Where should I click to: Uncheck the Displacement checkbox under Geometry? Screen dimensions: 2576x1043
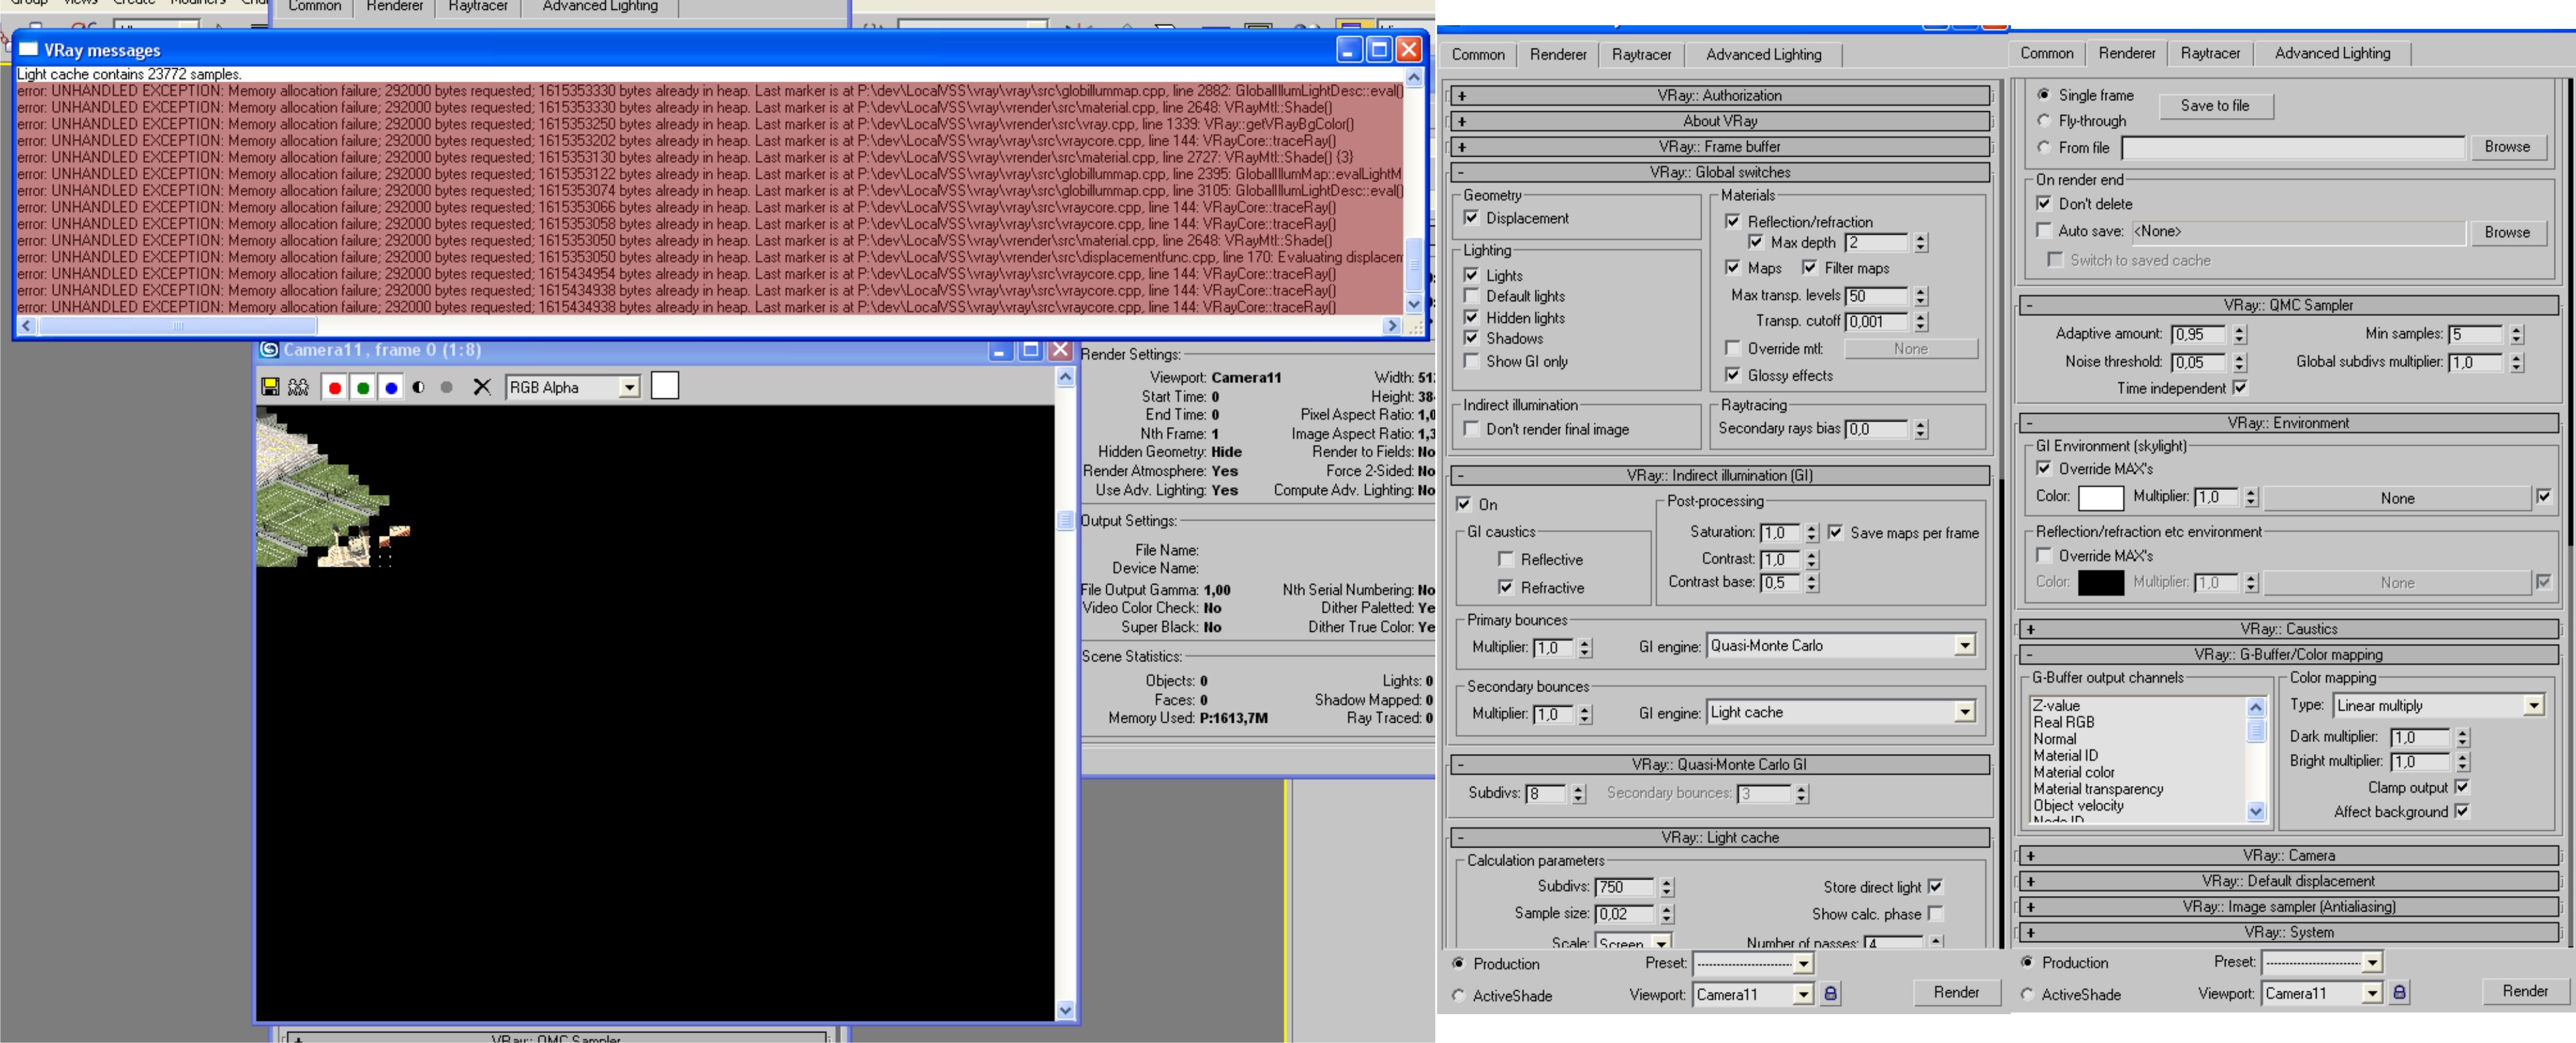(1471, 218)
